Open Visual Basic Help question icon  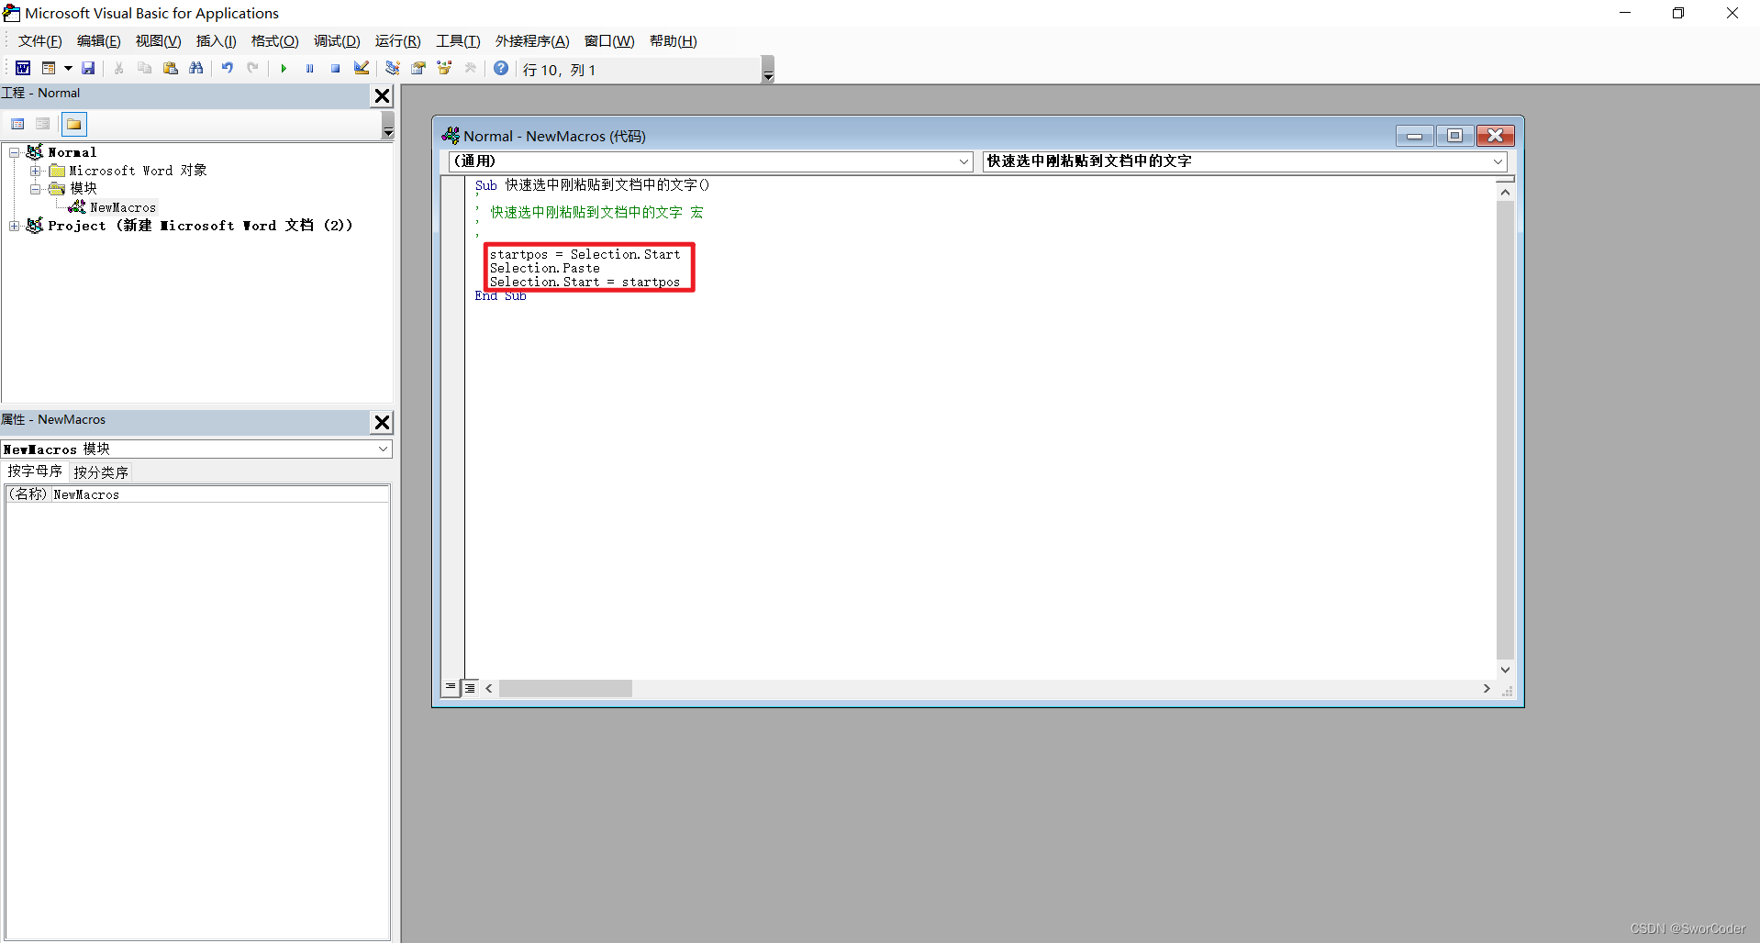click(501, 69)
